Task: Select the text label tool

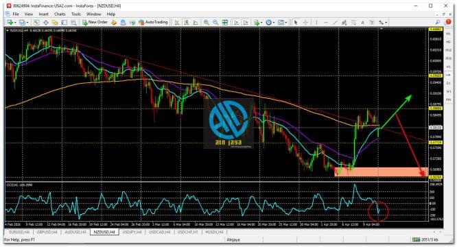Action: [x=372, y=22]
